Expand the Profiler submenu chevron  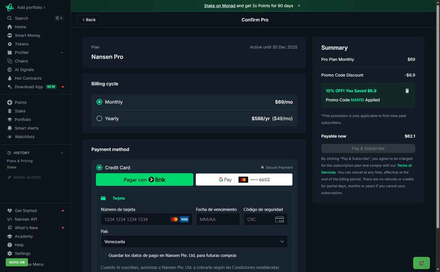[62, 53]
